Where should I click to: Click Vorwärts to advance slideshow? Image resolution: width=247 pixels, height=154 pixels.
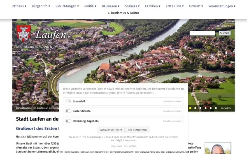pyautogui.click(x=226, y=108)
